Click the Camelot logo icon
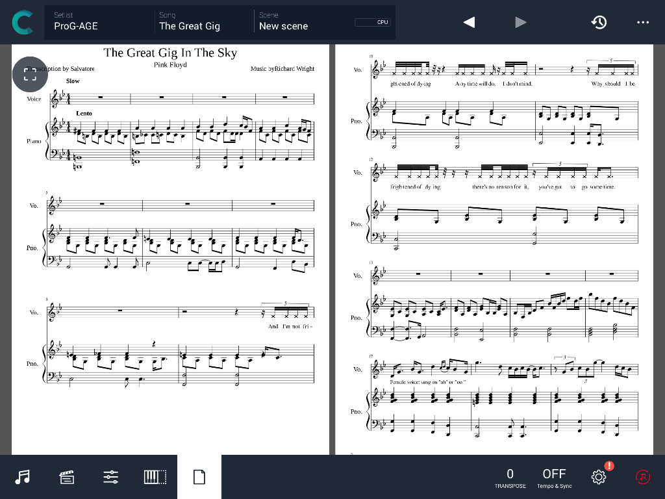The image size is (665, 499). [x=22, y=22]
